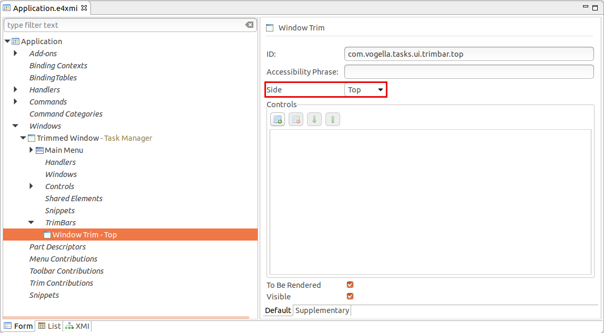Click the green move up arrow icon
The image size is (604, 333).
click(333, 119)
